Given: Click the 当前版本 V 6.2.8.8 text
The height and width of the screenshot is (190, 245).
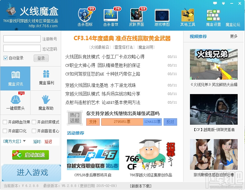Looking at the screenshot, I should coord(21,186).
